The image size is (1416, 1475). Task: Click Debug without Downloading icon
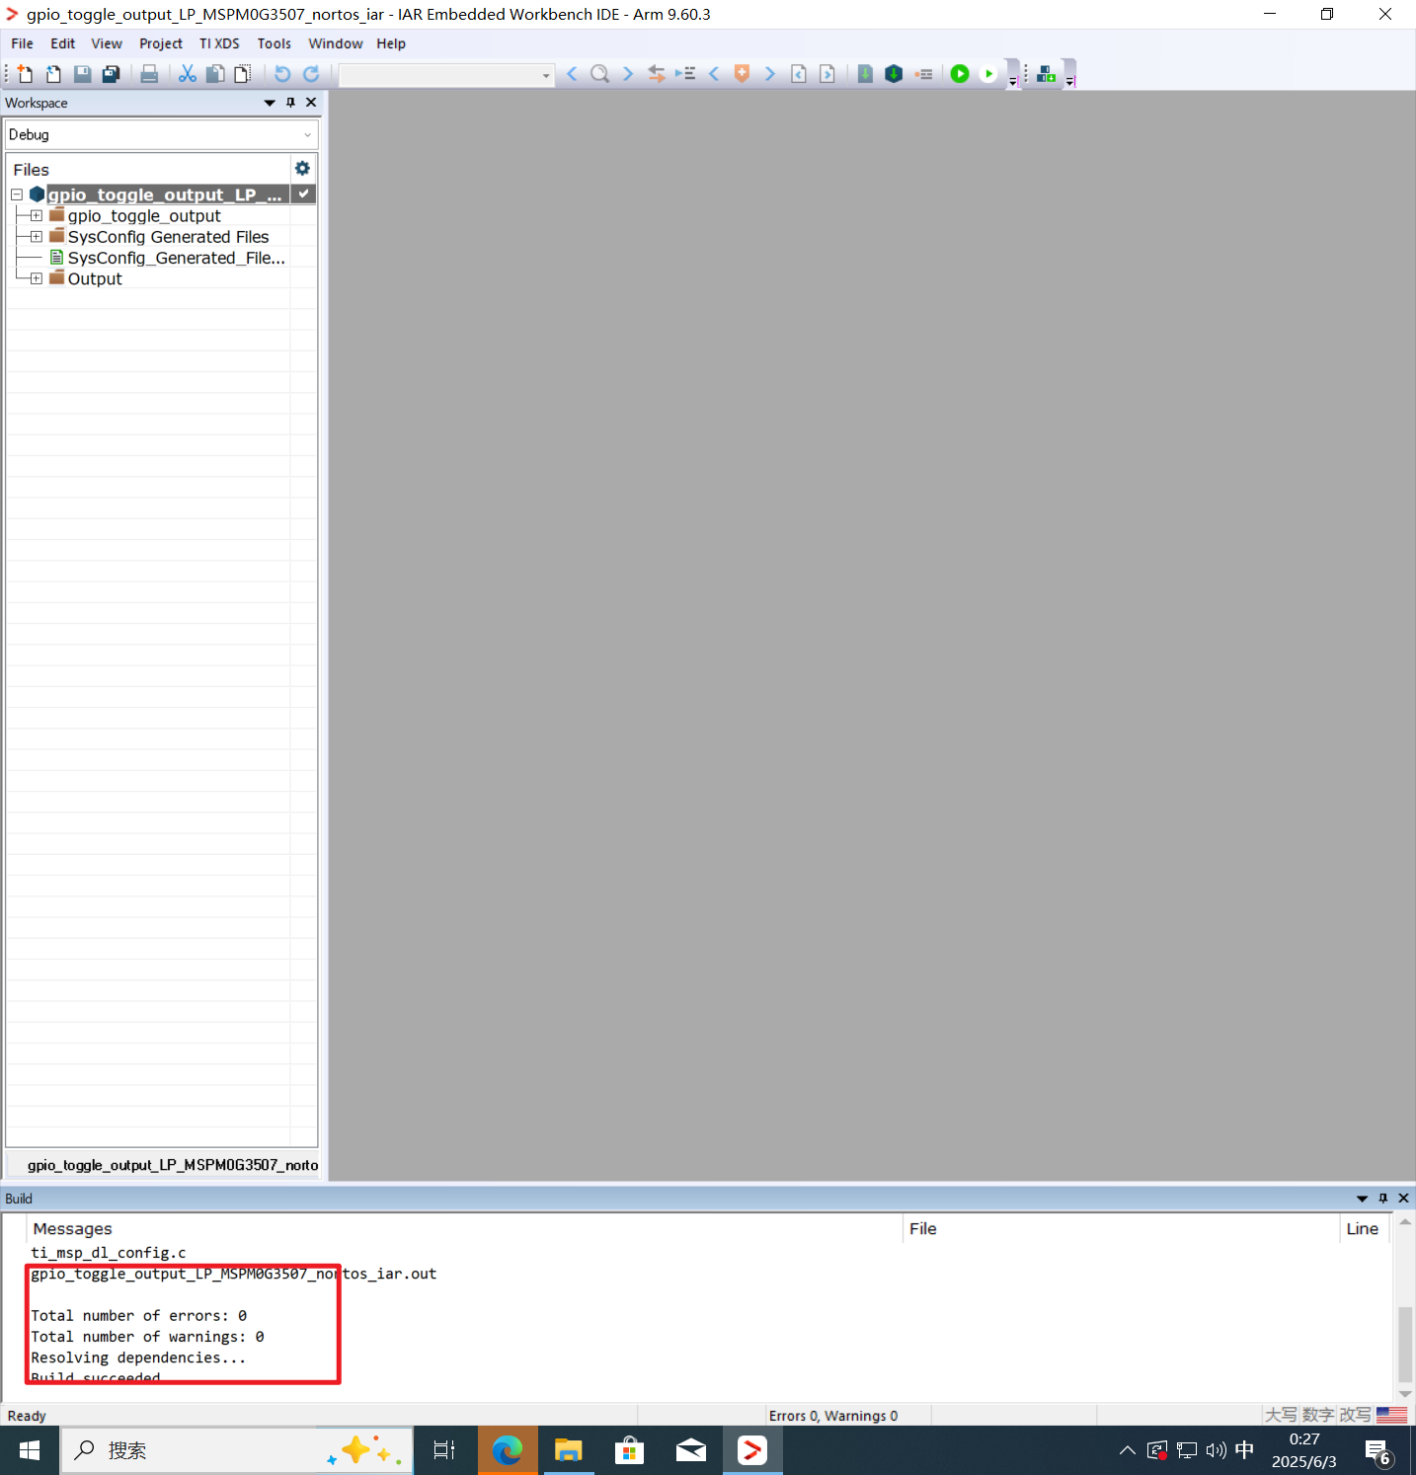[x=988, y=74]
